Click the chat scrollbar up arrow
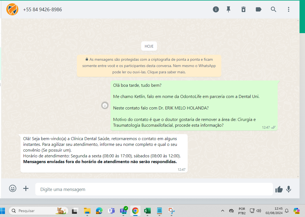Screen dimensions: 305x217 click(x=298, y=20)
